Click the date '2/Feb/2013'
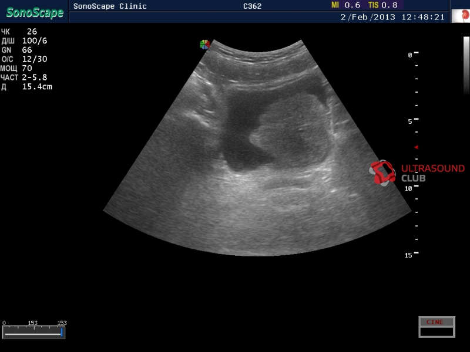The height and width of the screenshot is (352, 470). [x=368, y=17]
